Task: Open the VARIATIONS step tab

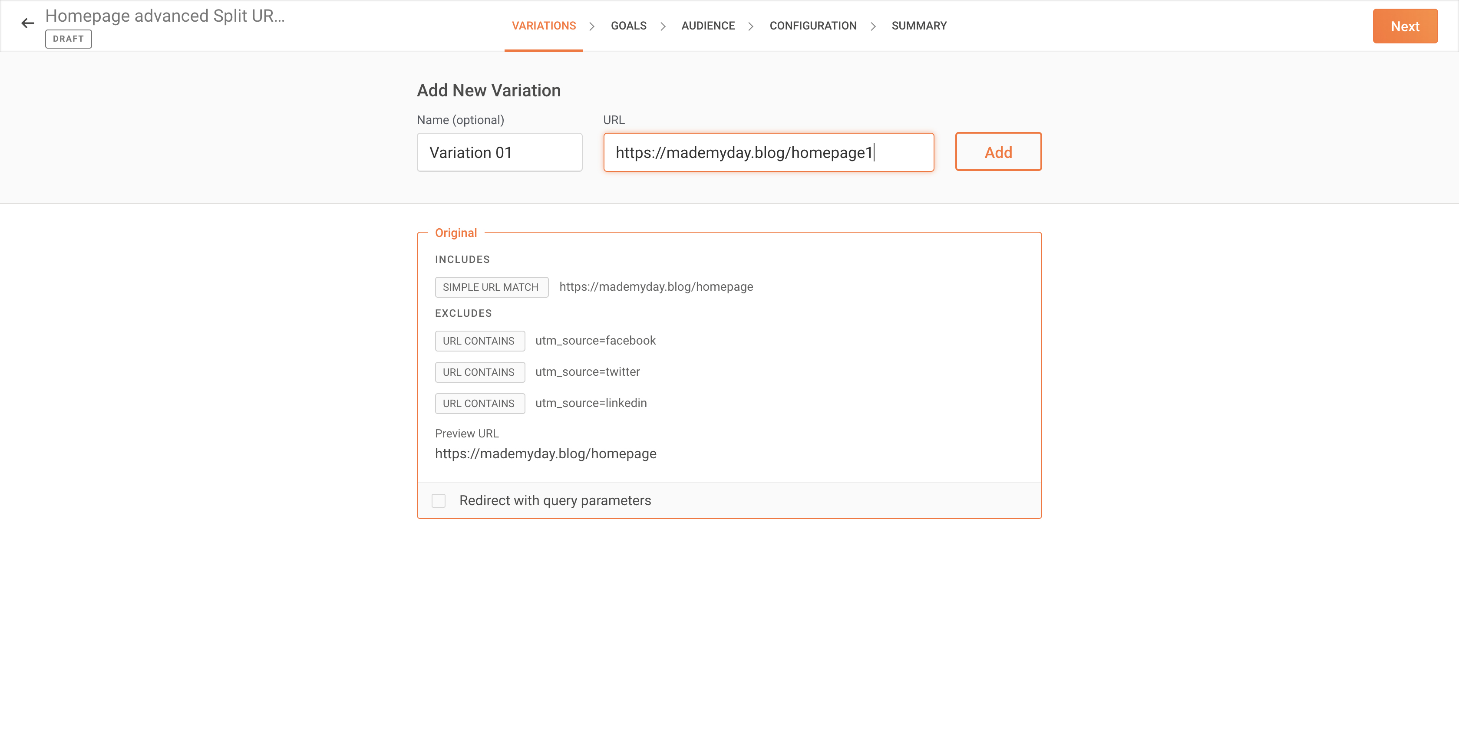Action: tap(543, 26)
